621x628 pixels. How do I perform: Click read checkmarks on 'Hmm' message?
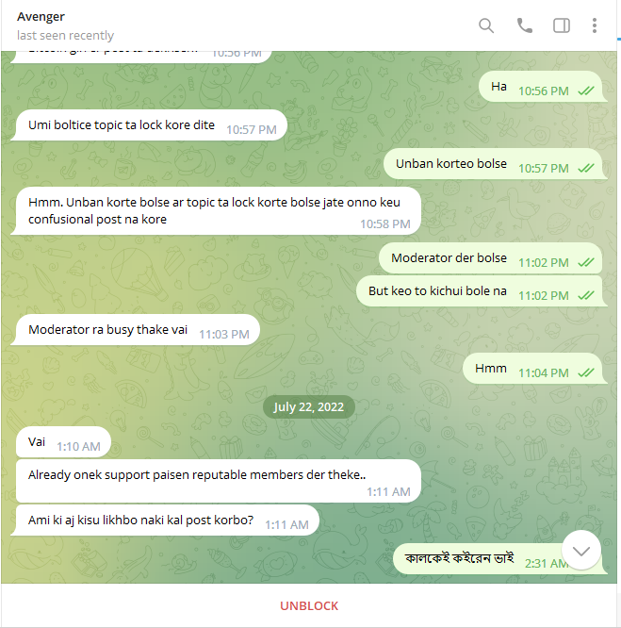[586, 373]
